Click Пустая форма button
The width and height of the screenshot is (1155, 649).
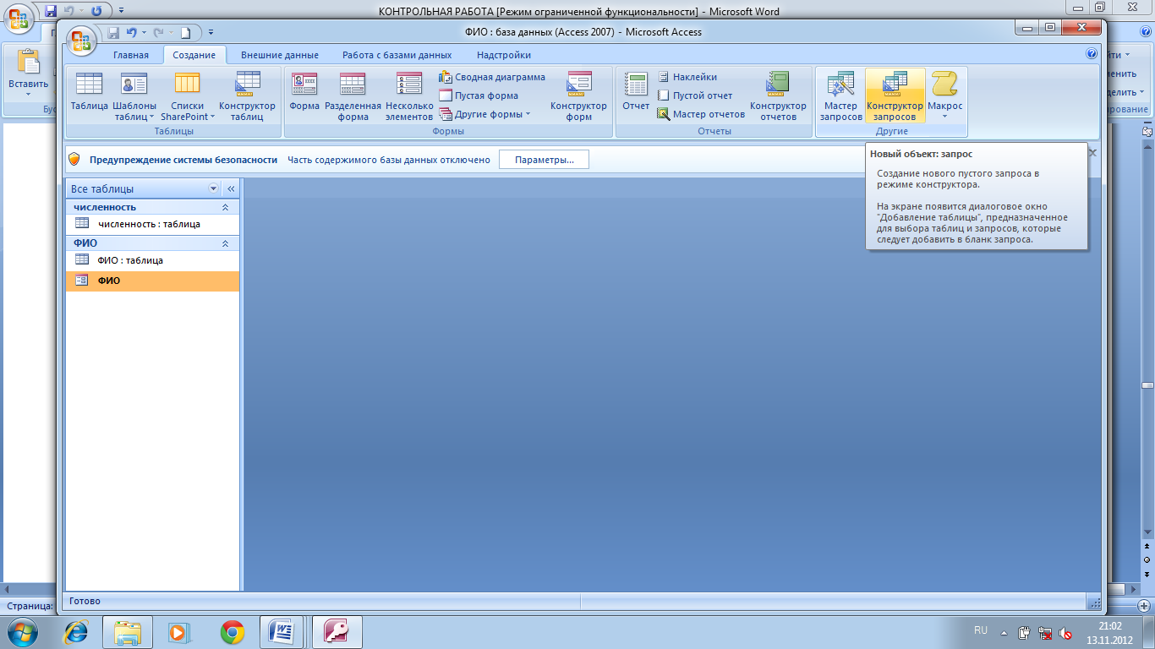point(479,95)
